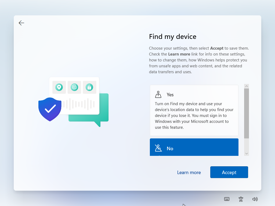Open the volume control
The height and width of the screenshot is (206, 275).
coord(255,199)
